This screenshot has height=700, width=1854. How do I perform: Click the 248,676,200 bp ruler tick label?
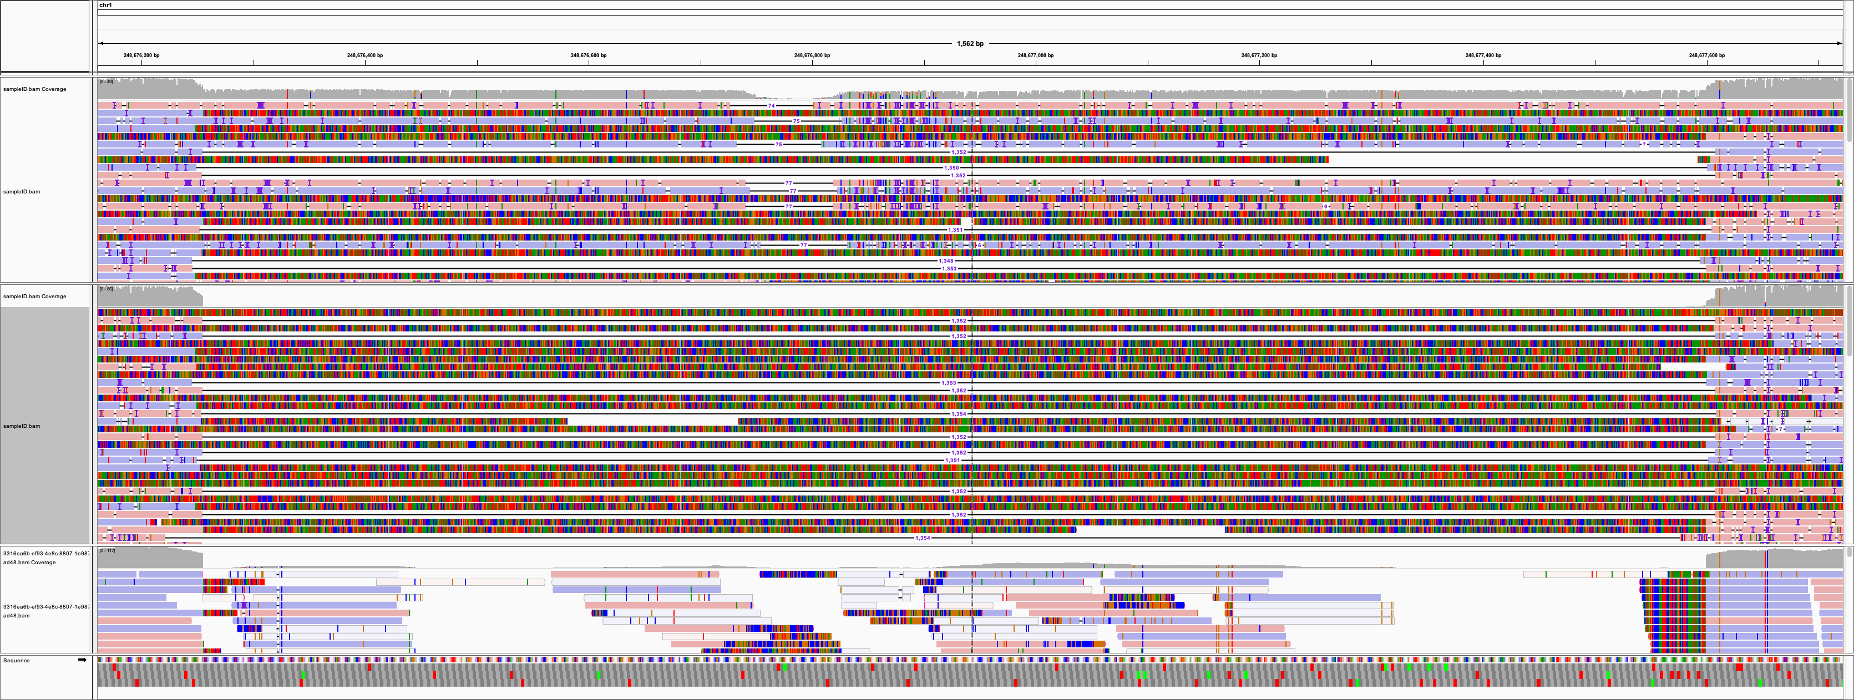[141, 55]
